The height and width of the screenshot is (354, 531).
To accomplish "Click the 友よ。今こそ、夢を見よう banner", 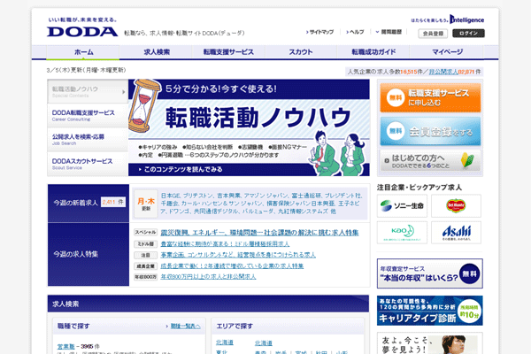I will coord(430,343).
